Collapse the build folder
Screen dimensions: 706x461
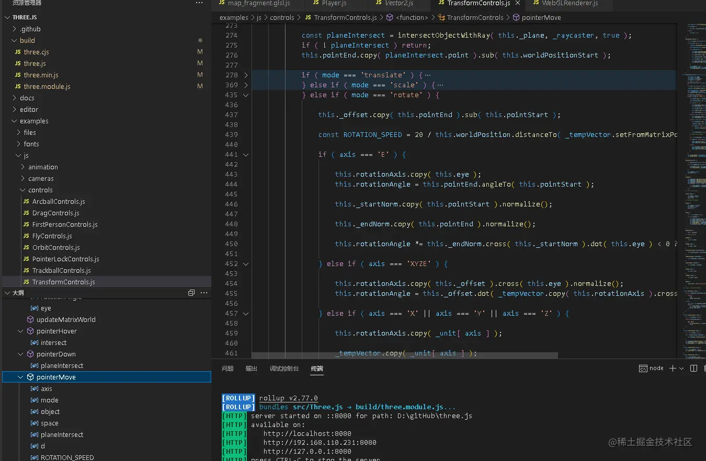pyautogui.click(x=15, y=40)
